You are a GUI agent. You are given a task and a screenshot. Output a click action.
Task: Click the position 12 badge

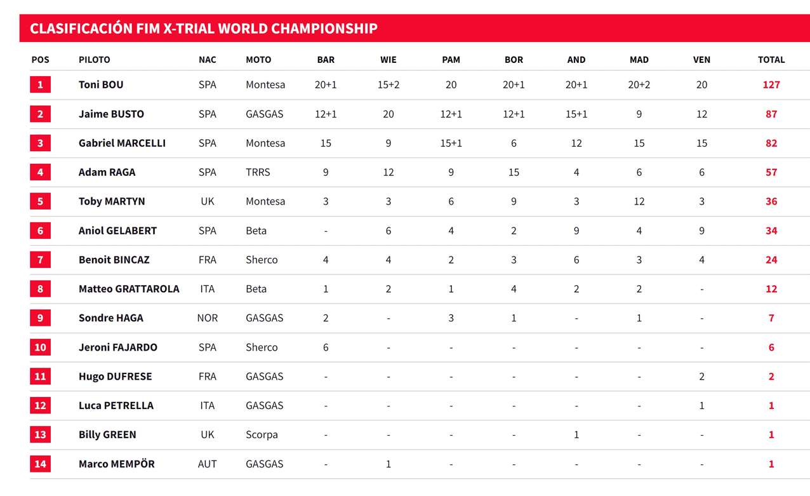click(40, 405)
